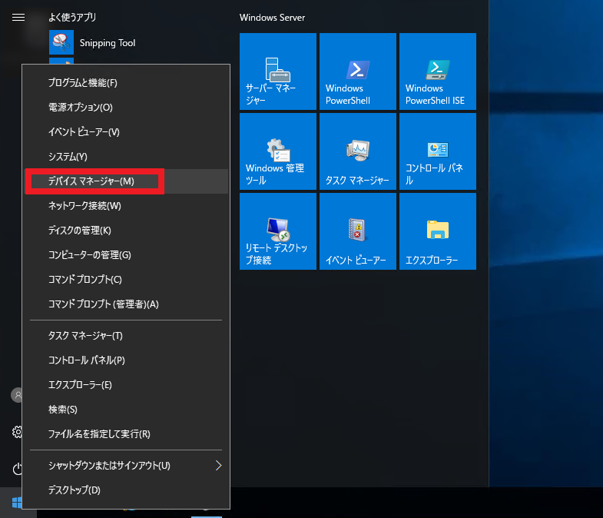The width and height of the screenshot is (603, 518).
Task: Click the よく使うアプリ heading
Action: [x=72, y=18]
